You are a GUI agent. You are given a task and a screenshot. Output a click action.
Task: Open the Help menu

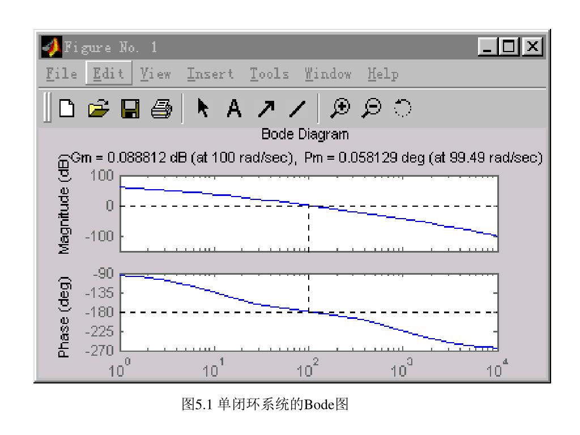tap(383, 74)
